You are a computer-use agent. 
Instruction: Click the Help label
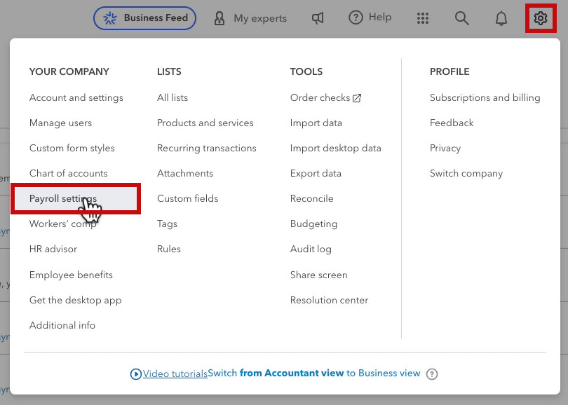point(380,17)
